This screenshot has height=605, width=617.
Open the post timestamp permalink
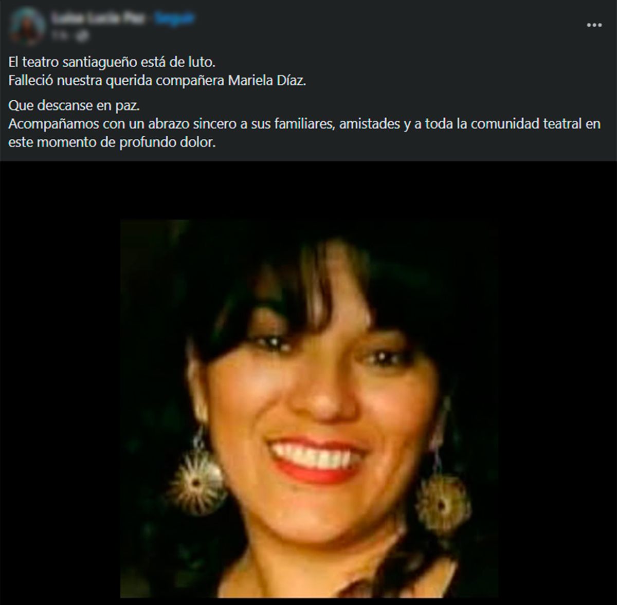pyautogui.click(x=60, y=35)
